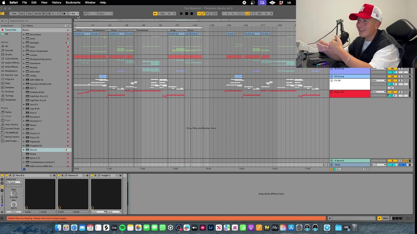Open the Bookmarks menu
The height and width of the screenshot is (234, 417).
click(x=73, y=3)
